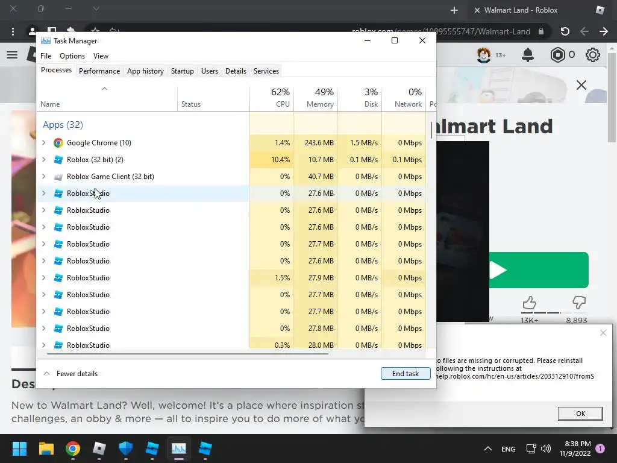The width and height of the screenshot is (617, 463).
Task: Click the Google Chrome icon in process list
Action: [x=58, y=142]
